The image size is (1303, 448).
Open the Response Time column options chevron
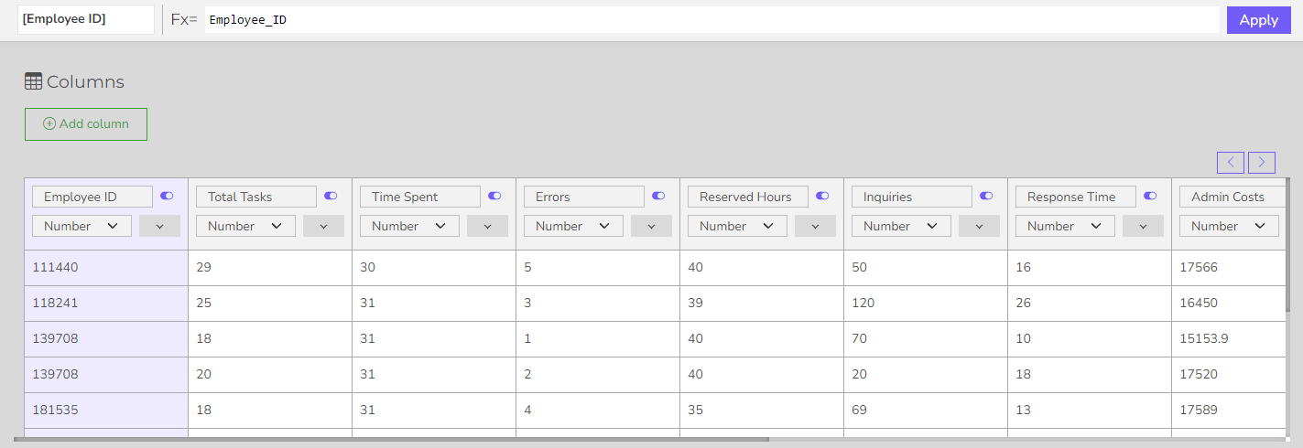pos(1143,226)
